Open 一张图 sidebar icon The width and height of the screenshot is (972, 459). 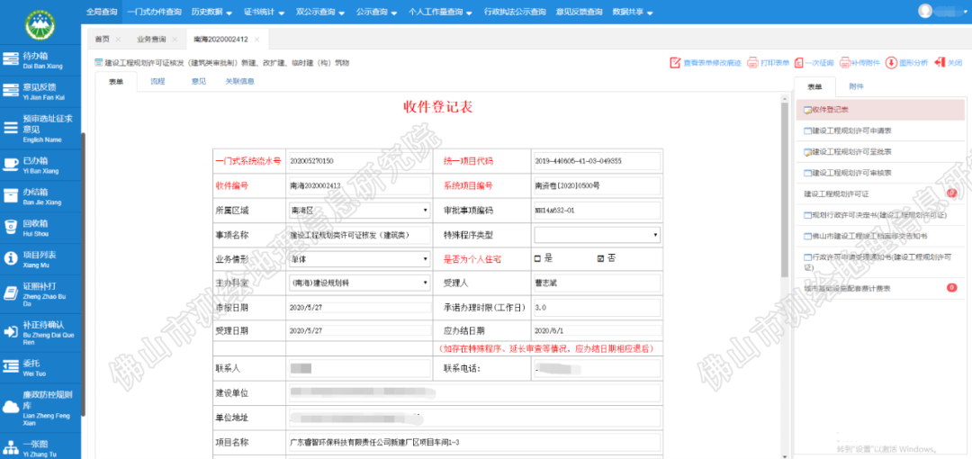click(10, 448)
